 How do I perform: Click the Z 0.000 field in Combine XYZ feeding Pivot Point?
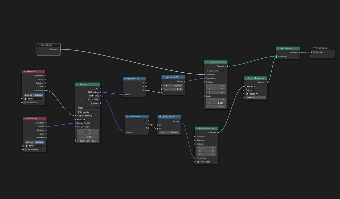[169, 132]
